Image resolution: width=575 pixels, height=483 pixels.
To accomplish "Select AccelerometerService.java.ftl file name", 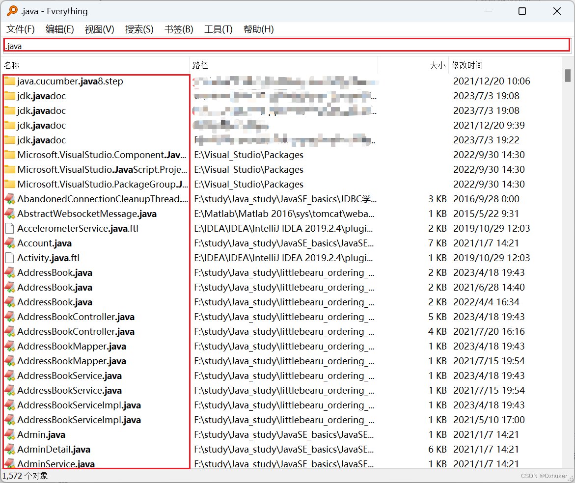I will pyautogui.click(x=78, y=228).
